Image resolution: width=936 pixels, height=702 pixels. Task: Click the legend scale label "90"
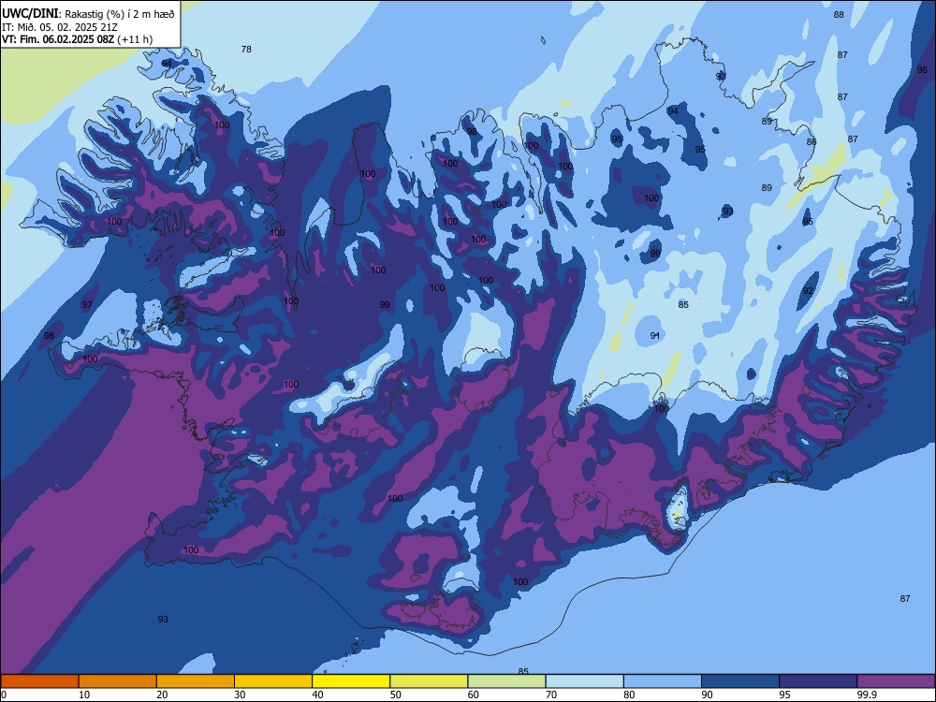(708, 695)
